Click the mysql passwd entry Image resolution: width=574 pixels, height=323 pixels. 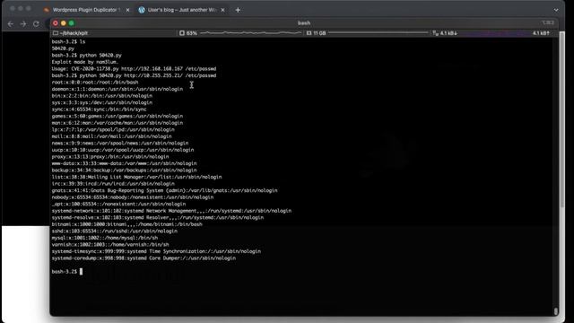(105, 238)
